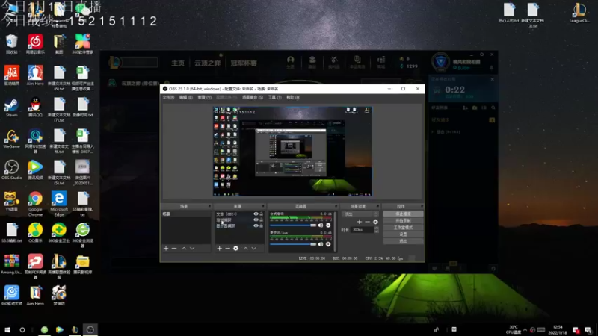This screenshot has height=336, width=598.
Task: Adjust Mic/Aux volume slider
Action: (x=293, y=244)
